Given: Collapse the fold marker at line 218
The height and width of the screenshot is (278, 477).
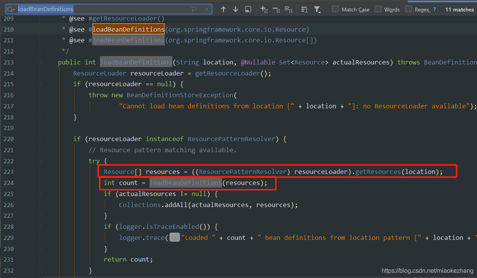Looking at the screenshot, I should coord(39,117).
